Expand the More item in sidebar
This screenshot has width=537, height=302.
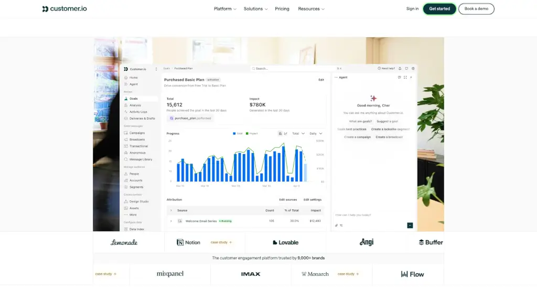[133, 215]
